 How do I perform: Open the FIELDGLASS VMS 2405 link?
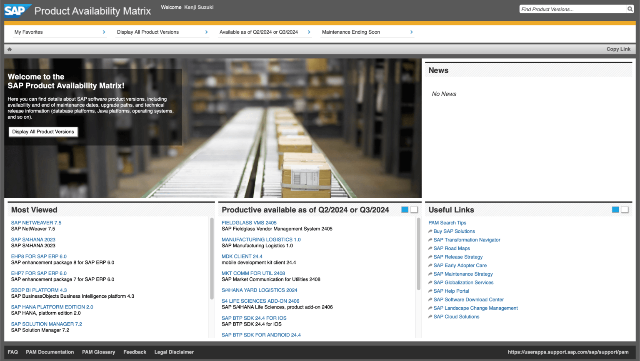249,222
